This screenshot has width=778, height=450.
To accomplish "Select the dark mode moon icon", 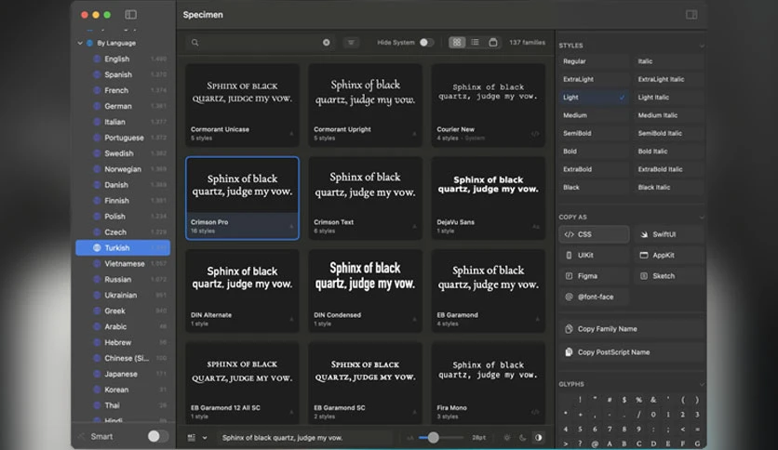I will coord(522,438).
